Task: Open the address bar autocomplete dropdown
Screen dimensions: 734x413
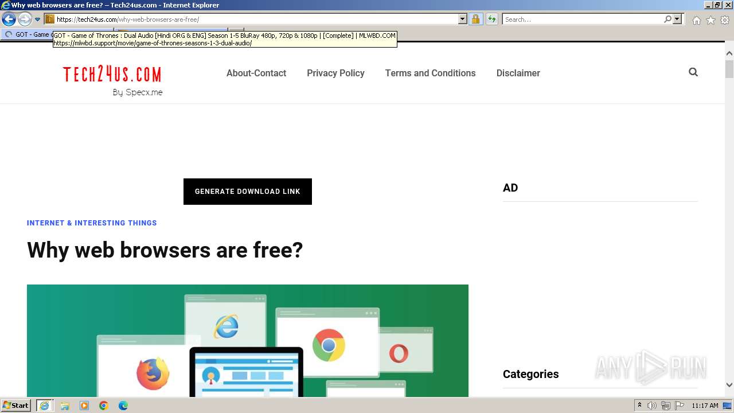Action: pyautogui.click(x=463, y=20)
